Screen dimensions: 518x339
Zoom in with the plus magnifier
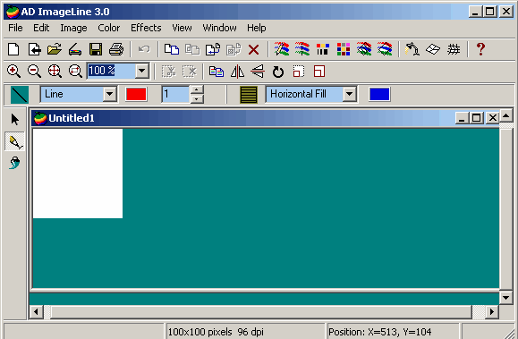[14, 71]
